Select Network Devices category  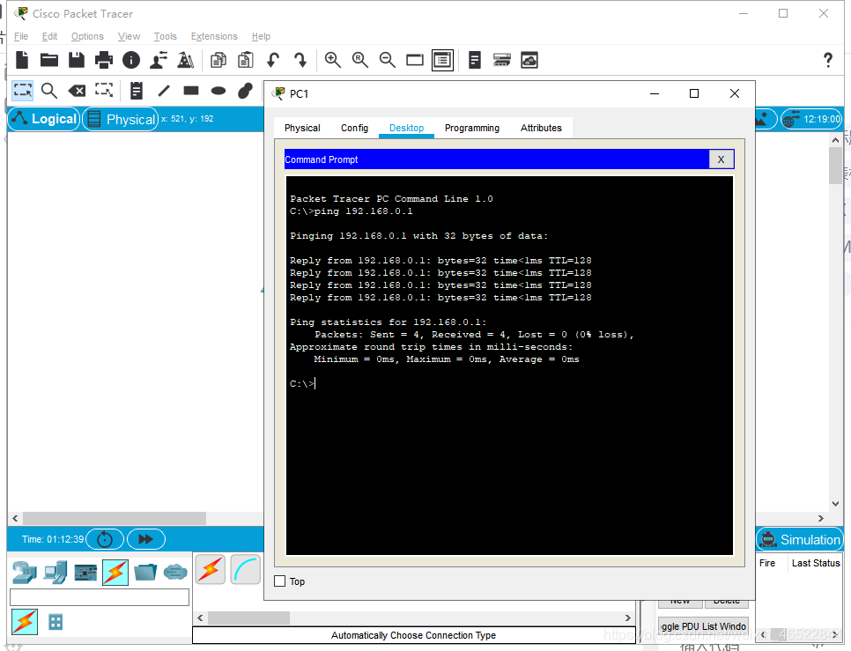pos(25,573)
